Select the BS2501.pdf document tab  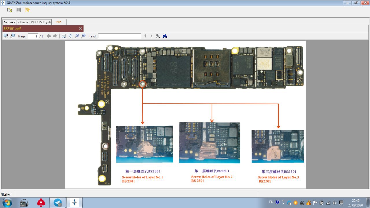click(x=43, y=29)
